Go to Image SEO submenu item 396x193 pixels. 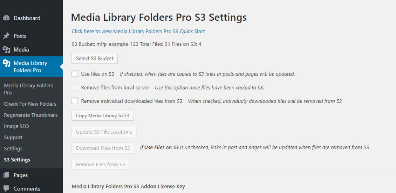point(16,126)
